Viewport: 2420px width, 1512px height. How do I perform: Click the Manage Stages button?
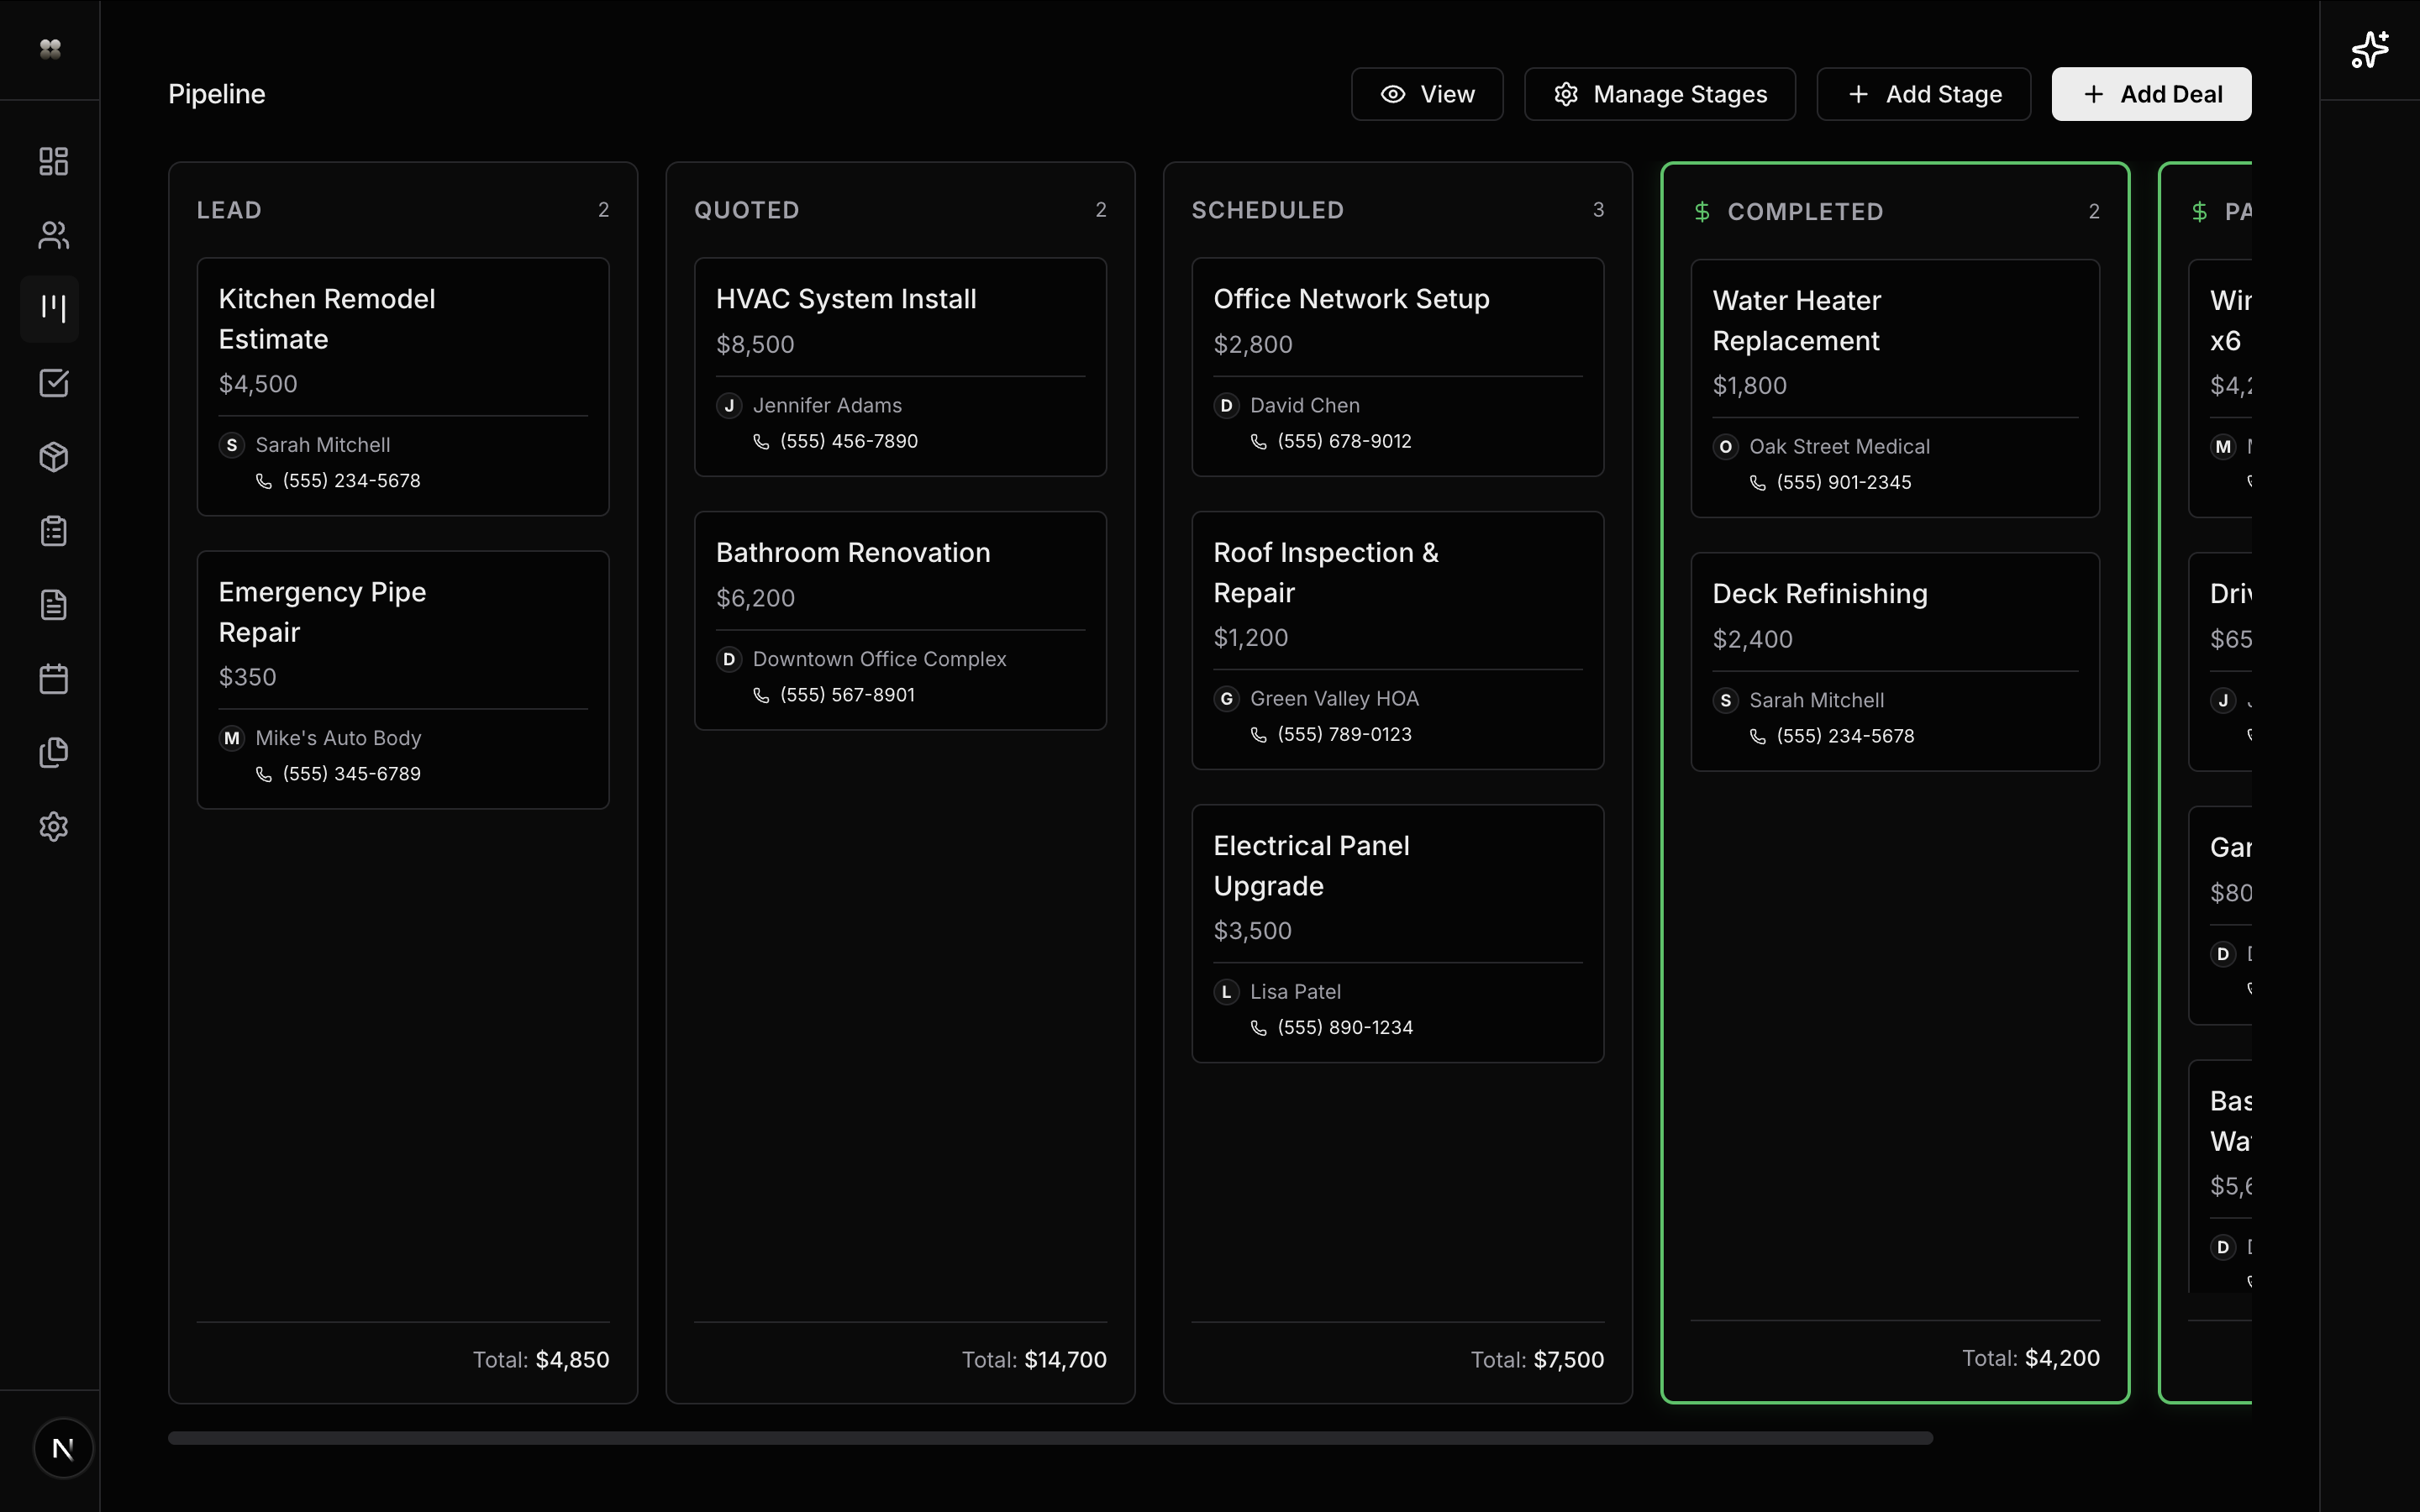[x=1659, y=94]
